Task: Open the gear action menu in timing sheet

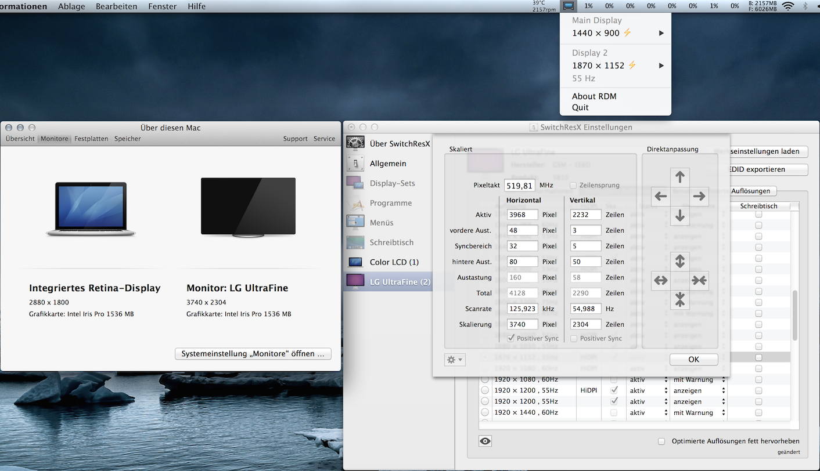Action: click(x=455, y=360)
